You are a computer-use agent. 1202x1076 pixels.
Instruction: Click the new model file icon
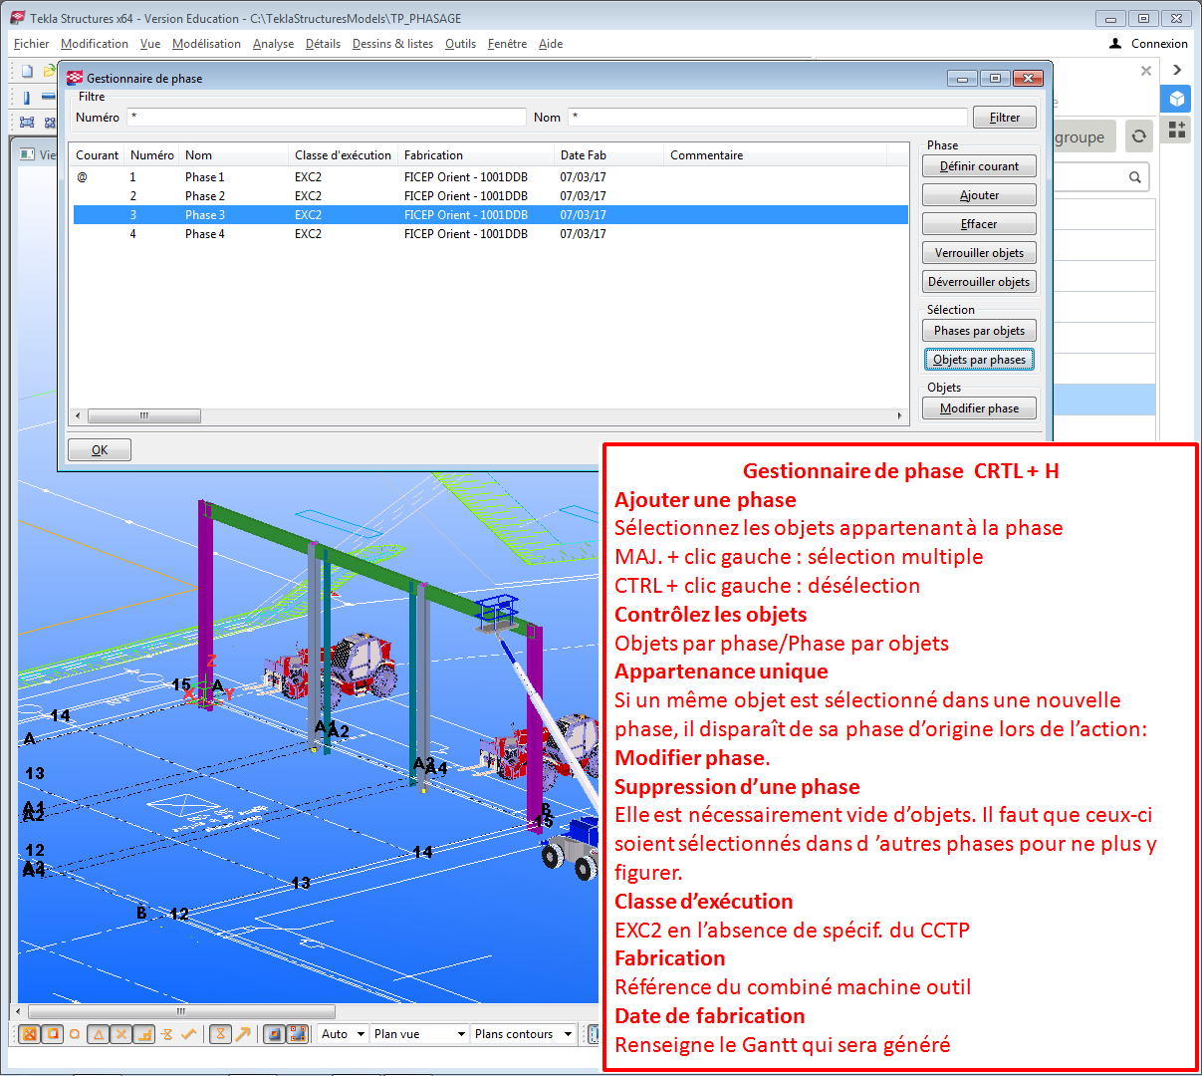[x=28, y=71]
